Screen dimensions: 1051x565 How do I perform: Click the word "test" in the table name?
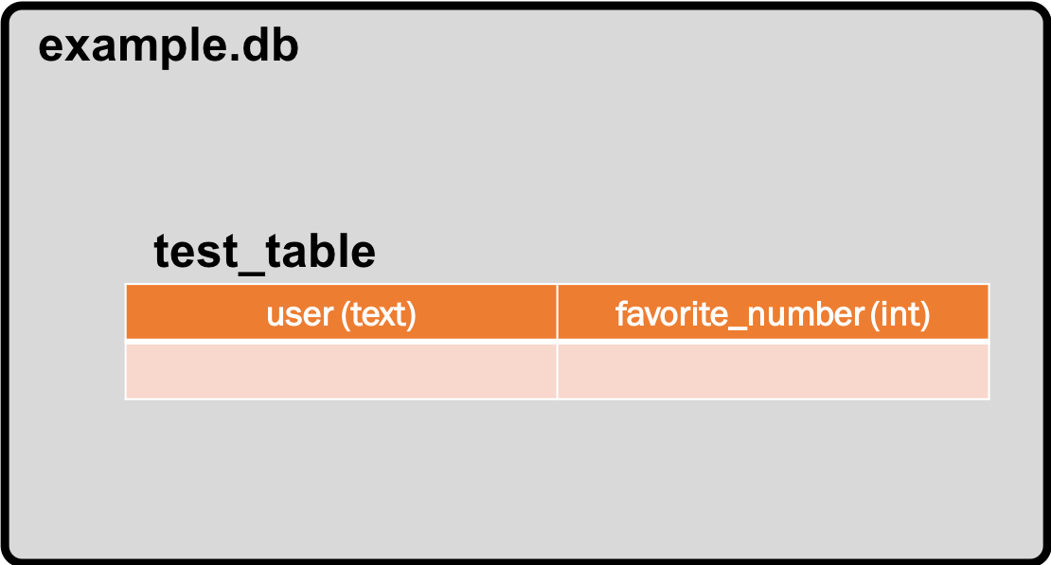[194, 253]
